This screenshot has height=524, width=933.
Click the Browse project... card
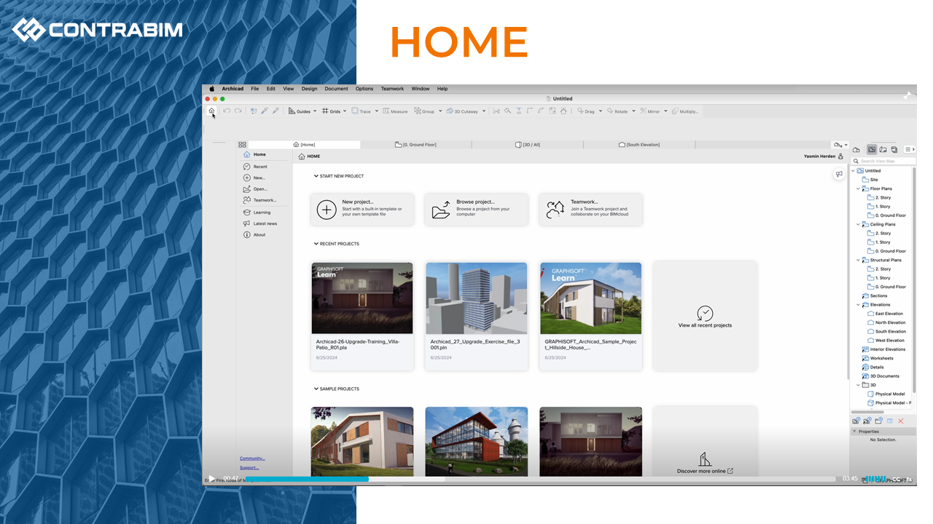pyautogui.click(x=477, y=210)
